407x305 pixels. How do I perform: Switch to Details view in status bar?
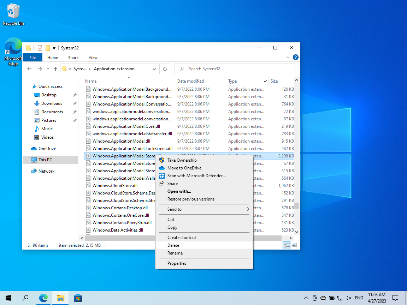click(x=287, y=245)
